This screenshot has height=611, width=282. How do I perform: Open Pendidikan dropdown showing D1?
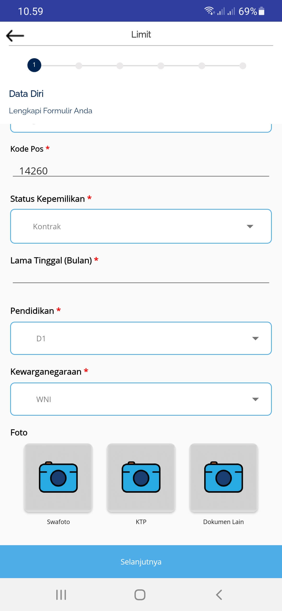(141, 338)
